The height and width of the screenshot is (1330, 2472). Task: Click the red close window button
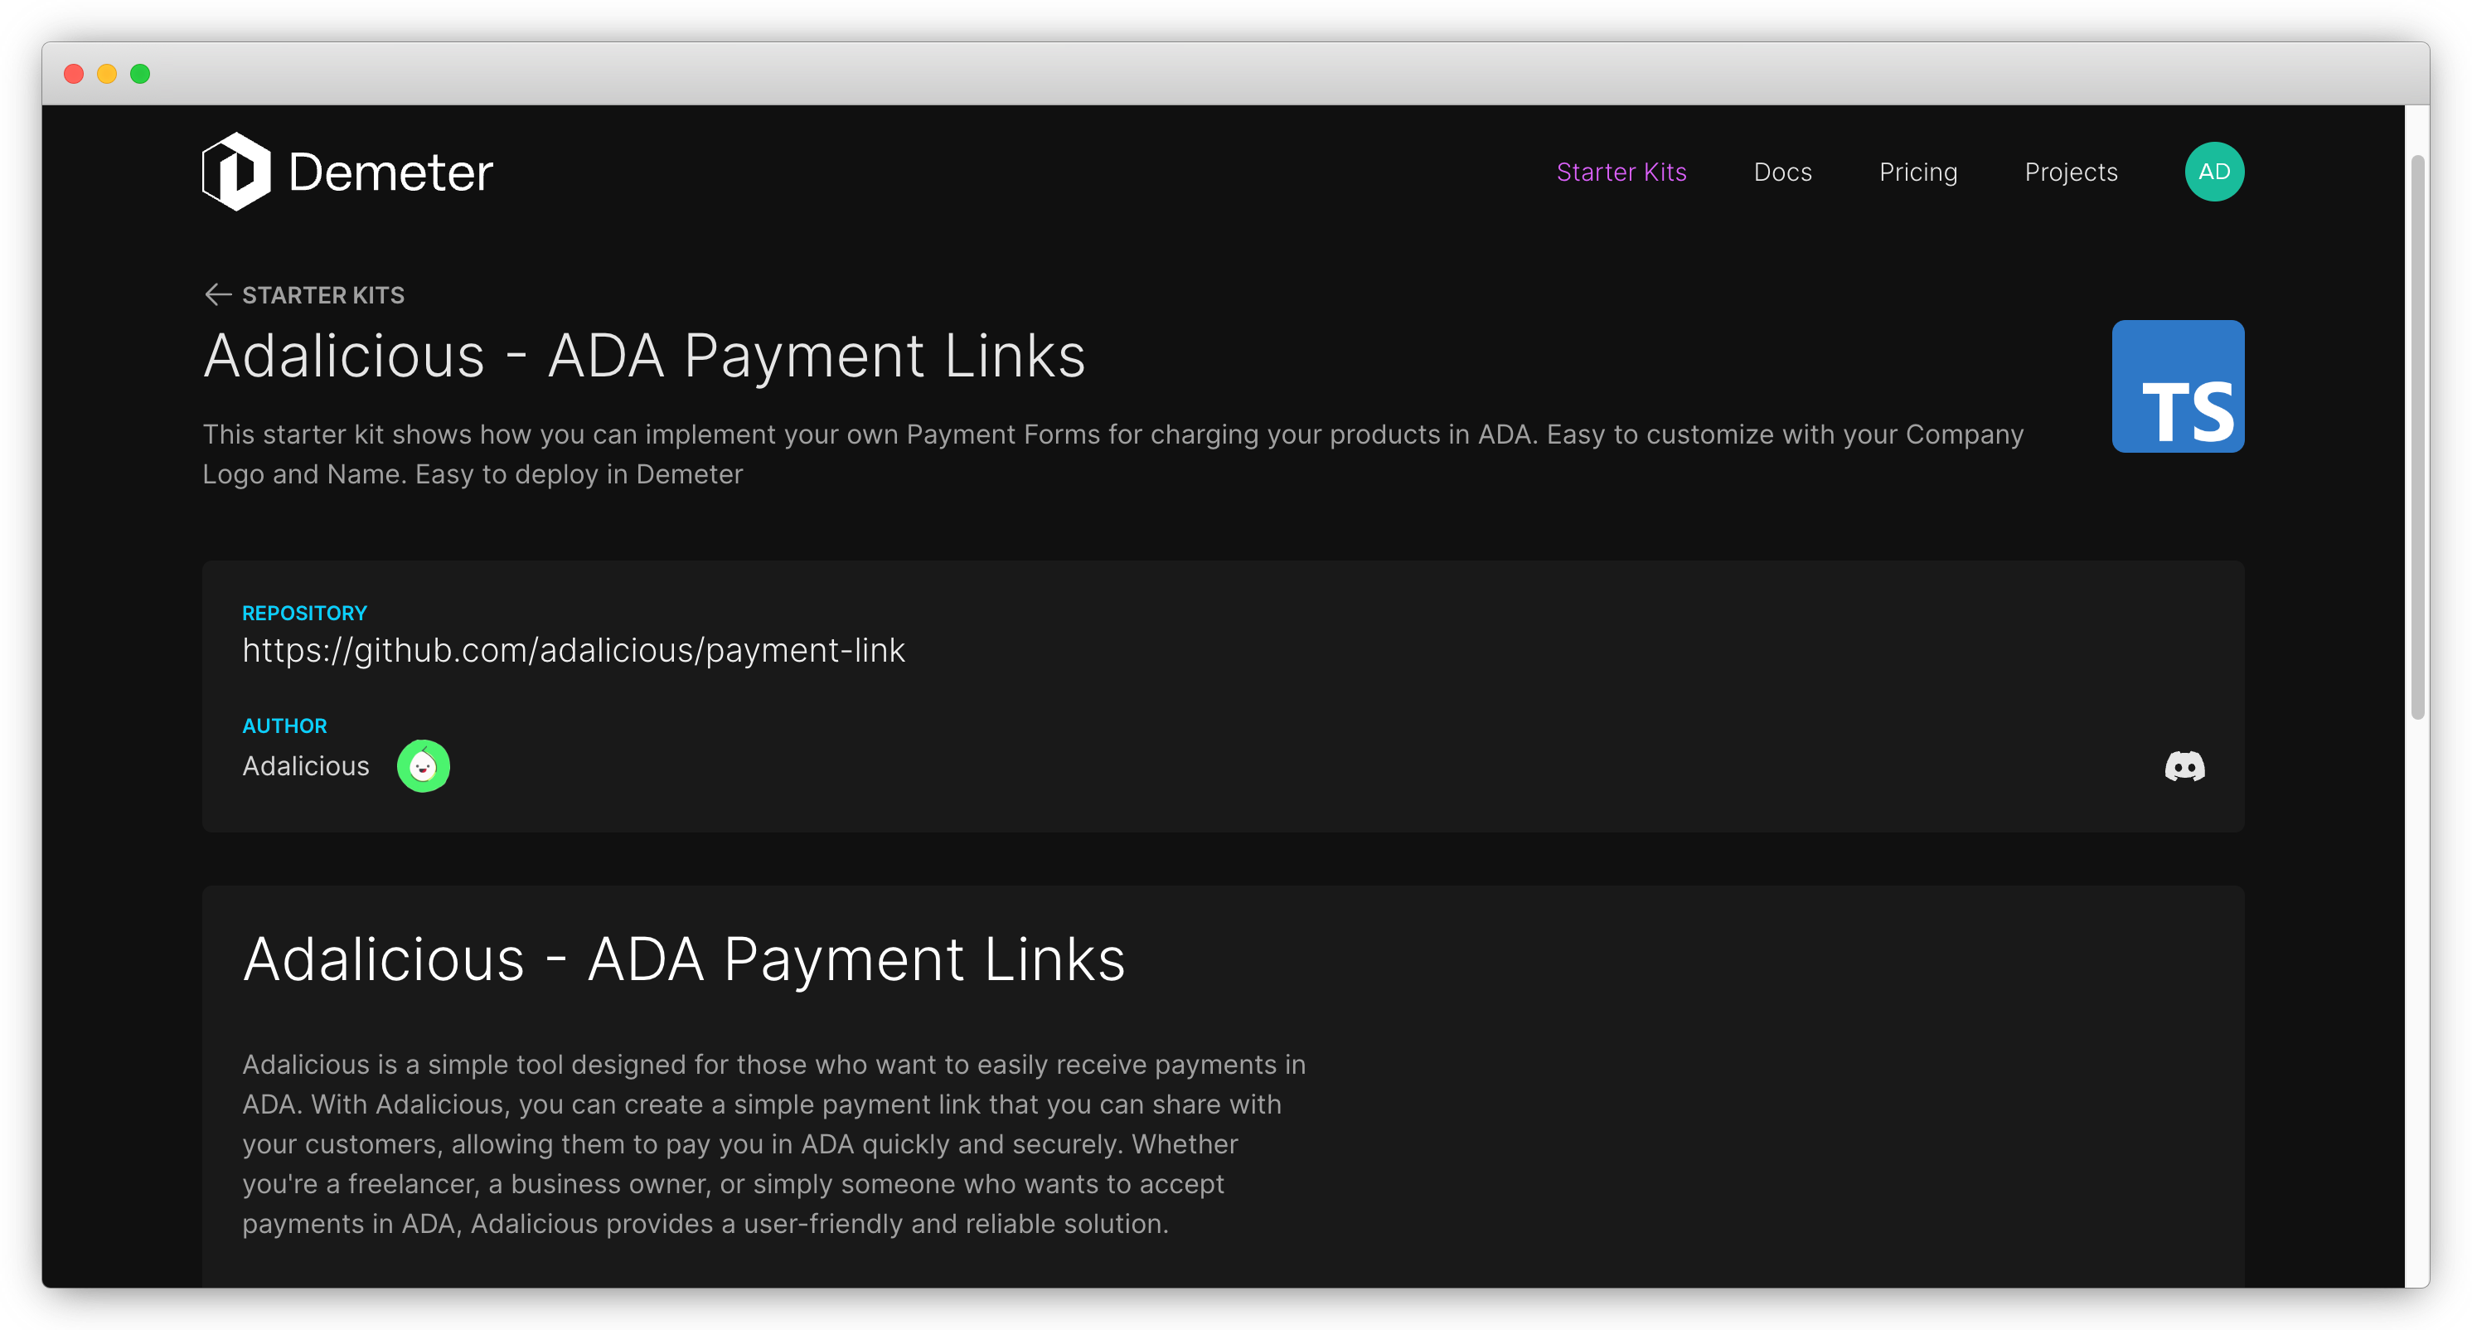[x=74, y=74]
